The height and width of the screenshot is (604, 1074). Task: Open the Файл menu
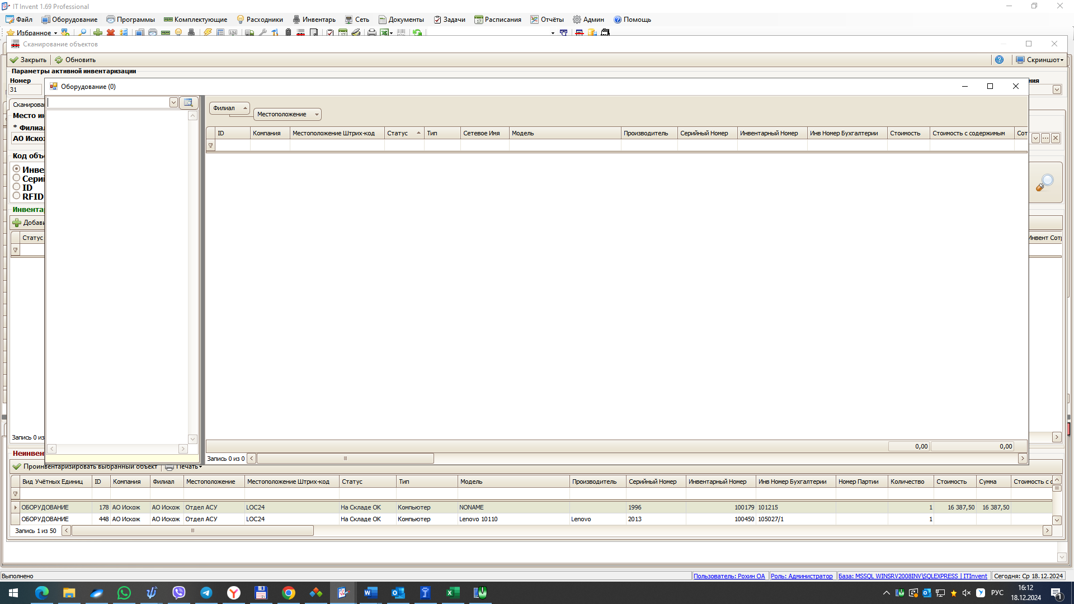[x=19, y=20]
